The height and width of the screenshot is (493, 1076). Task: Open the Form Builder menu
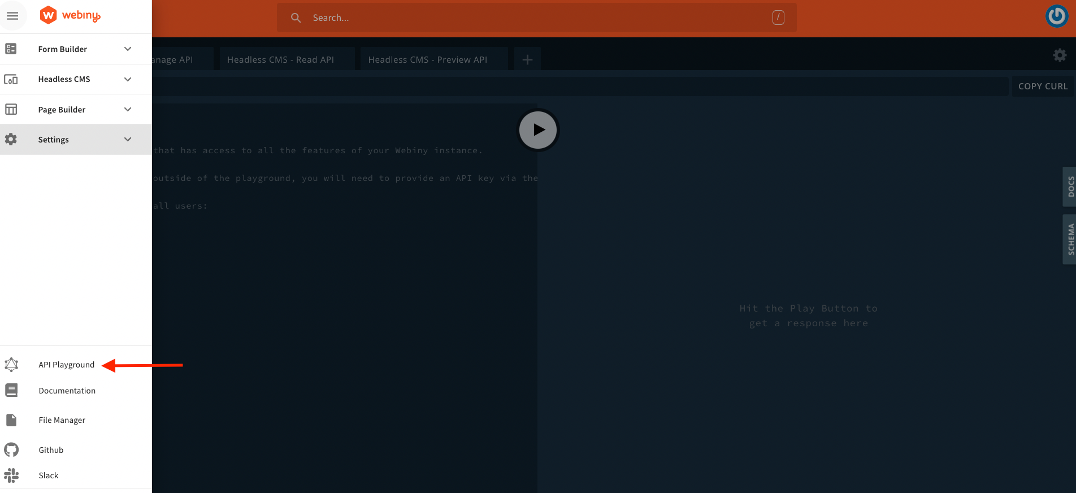76,49
